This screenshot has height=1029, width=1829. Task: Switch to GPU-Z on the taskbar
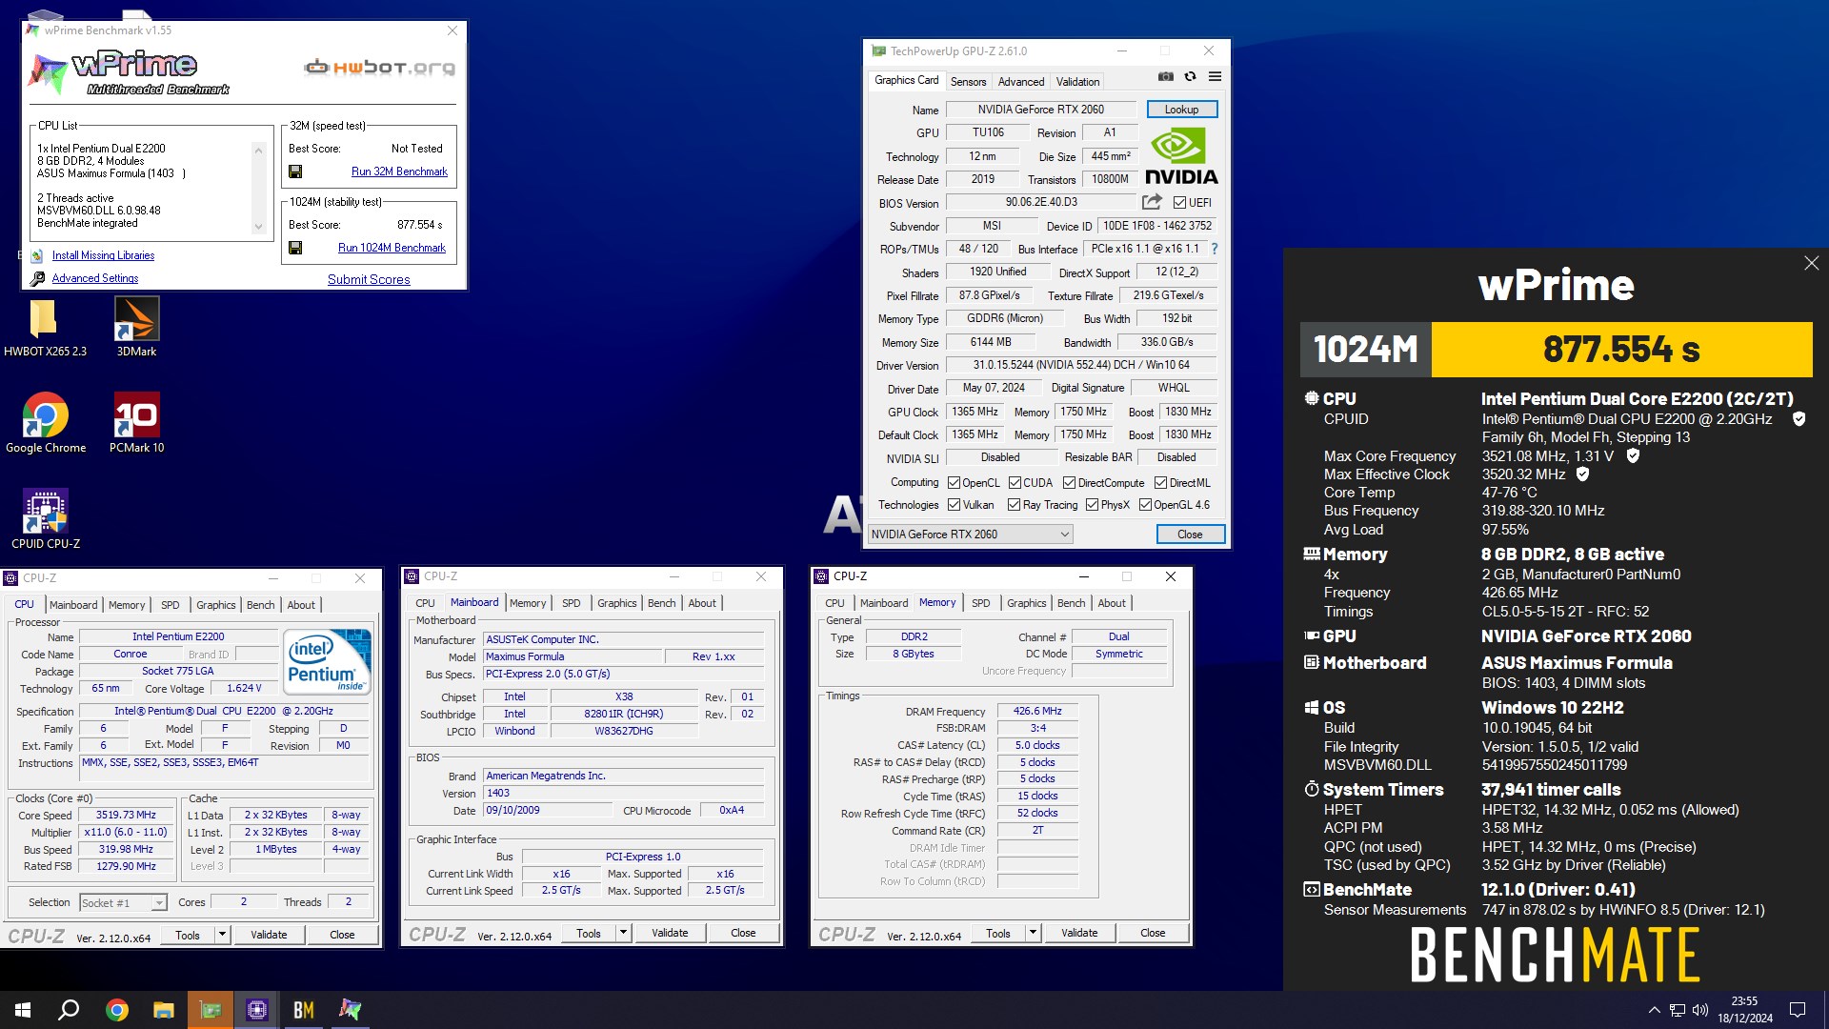(210, 1010)
